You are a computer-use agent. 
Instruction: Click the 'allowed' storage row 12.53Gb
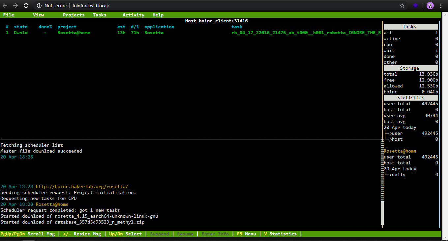(x=411, y=86)
